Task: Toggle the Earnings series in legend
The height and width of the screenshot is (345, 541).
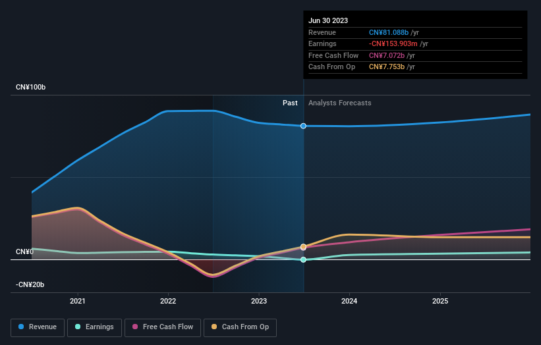Action: pos(94,327)
